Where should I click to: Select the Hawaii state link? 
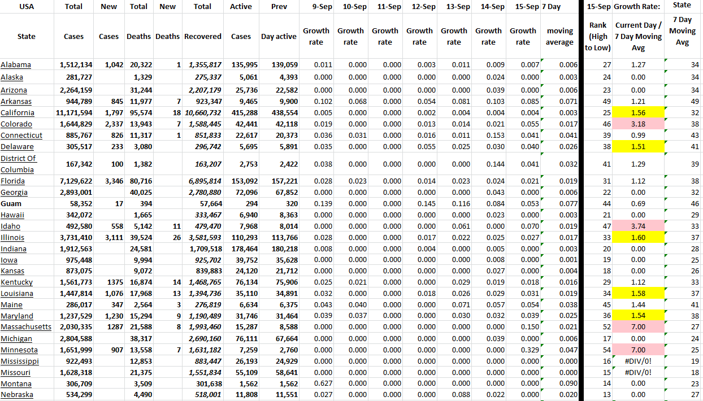[x=13, y=215]
